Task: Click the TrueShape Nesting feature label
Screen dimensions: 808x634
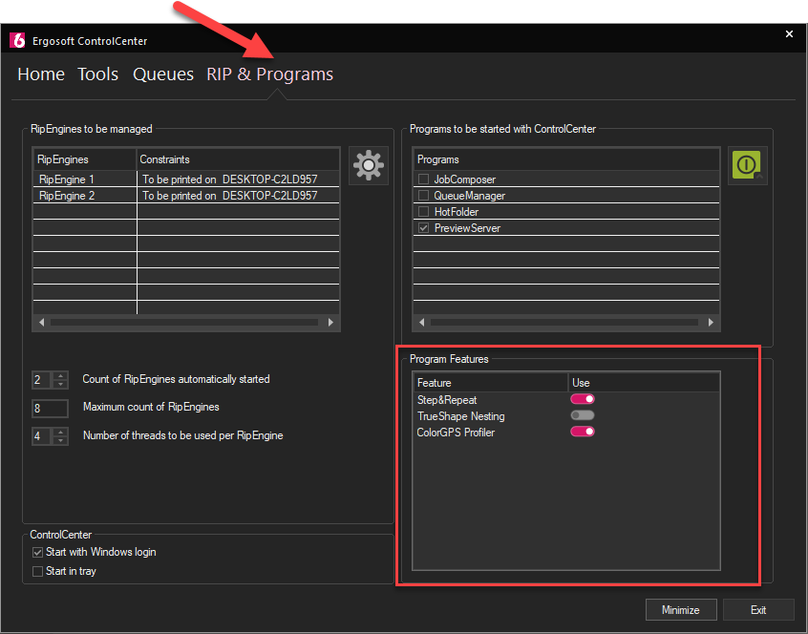Action: tap(460, 416)
